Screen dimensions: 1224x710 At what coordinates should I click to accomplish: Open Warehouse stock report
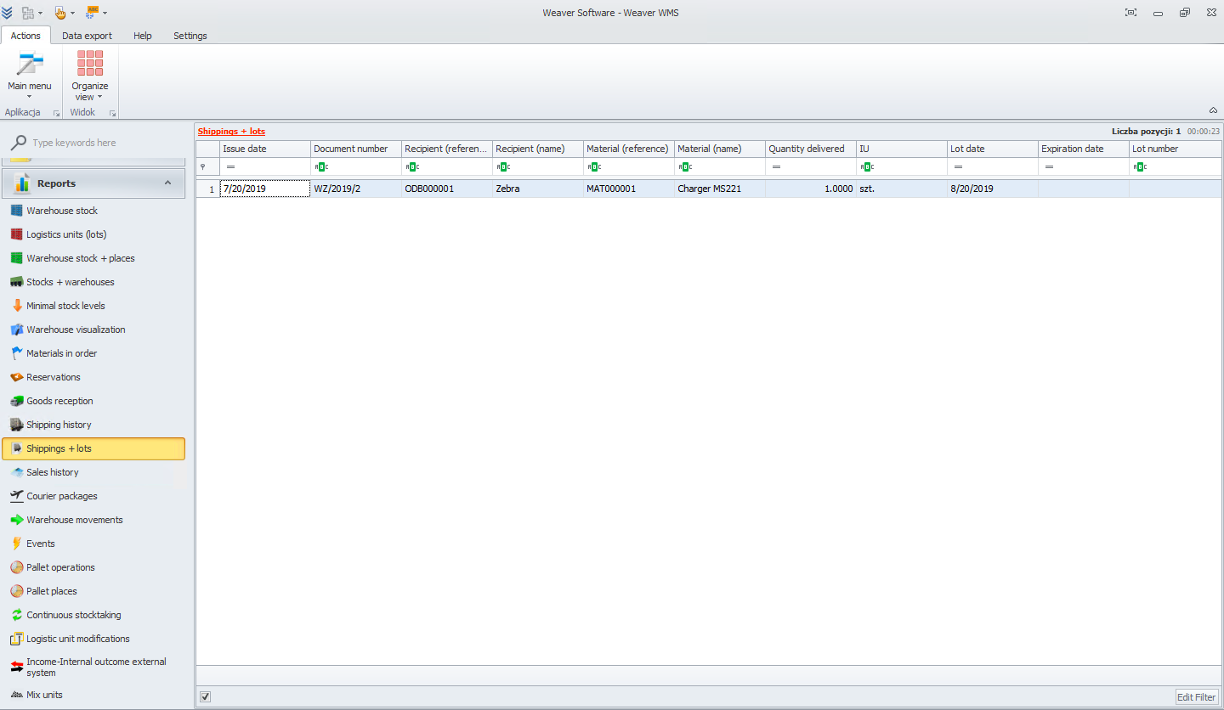click(93, 211)
